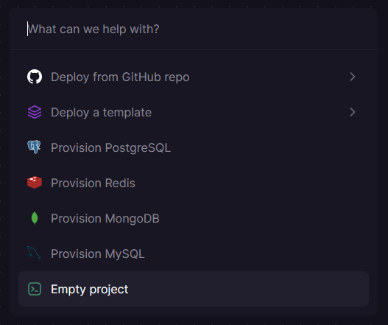The height and width of the screenshot is (325, 388).
Task: Click the GitHub octocat icon
Action: point(35,77)
